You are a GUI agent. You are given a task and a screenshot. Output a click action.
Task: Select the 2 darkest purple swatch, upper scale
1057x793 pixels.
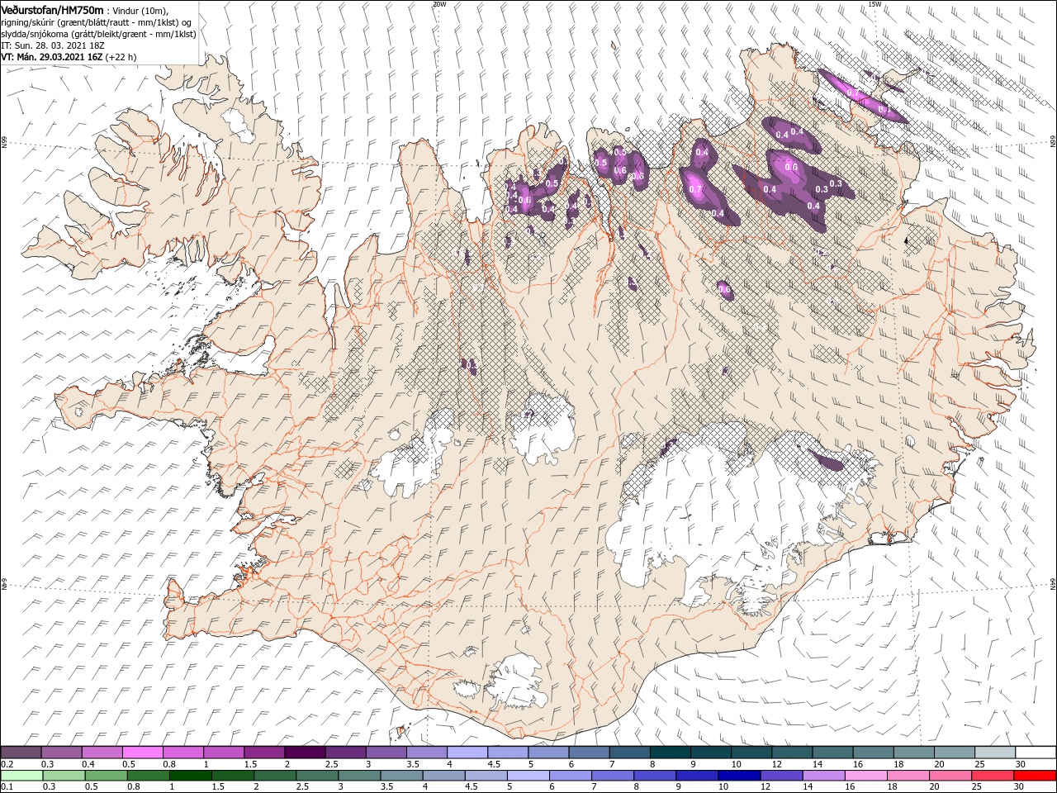pos(305,753)
